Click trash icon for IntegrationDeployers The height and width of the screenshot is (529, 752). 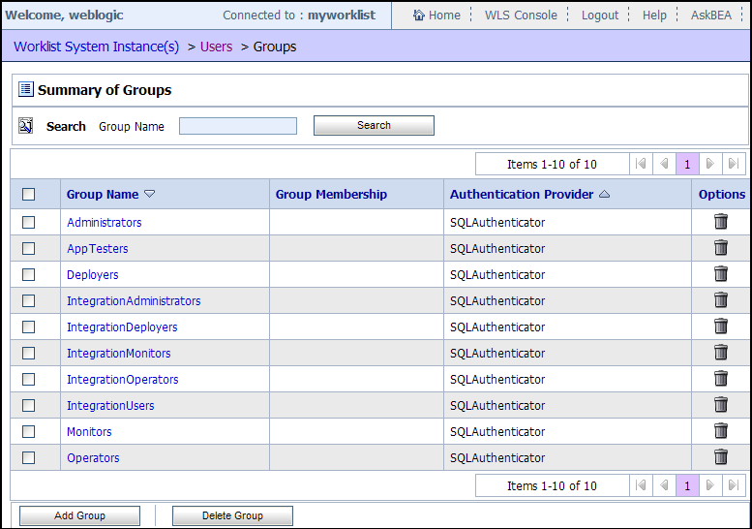(721, 327)
